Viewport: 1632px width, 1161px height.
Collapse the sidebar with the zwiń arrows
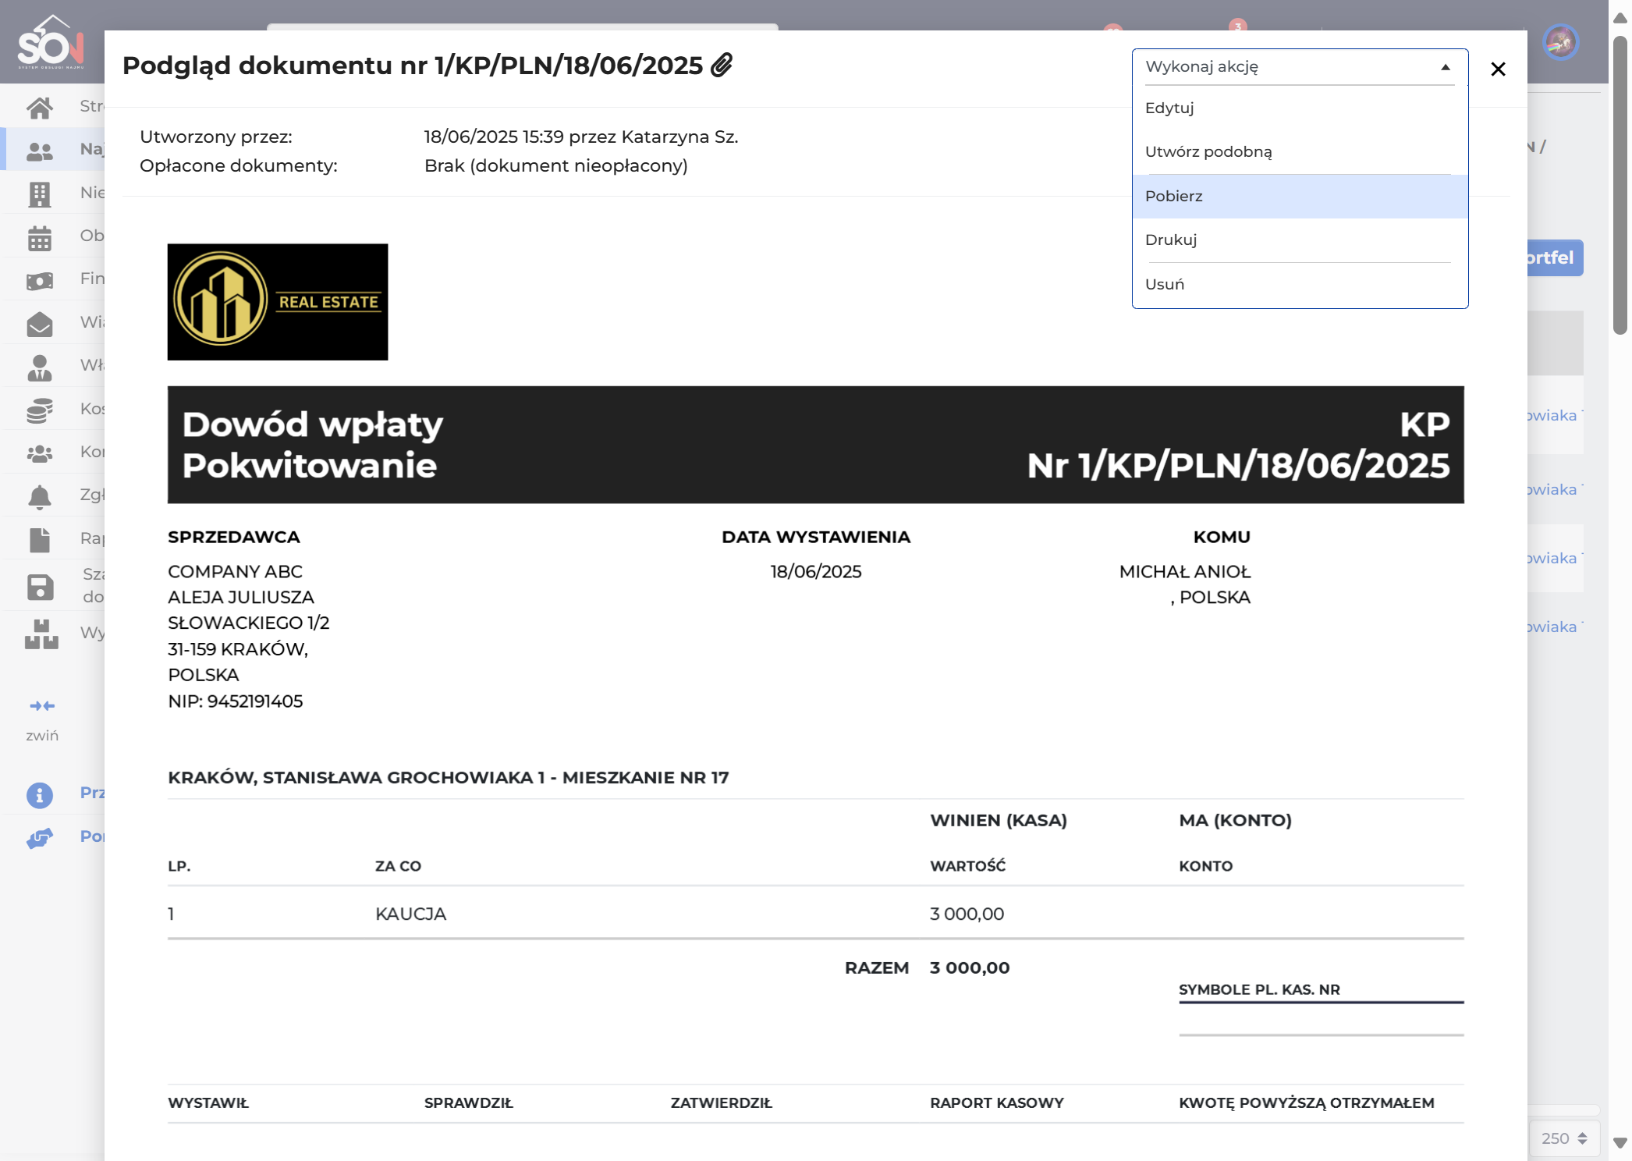coord(42,706)
